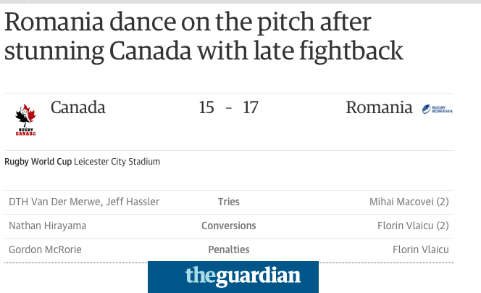Select the Canada team name
481x293 pixels.
pos(78,107)
